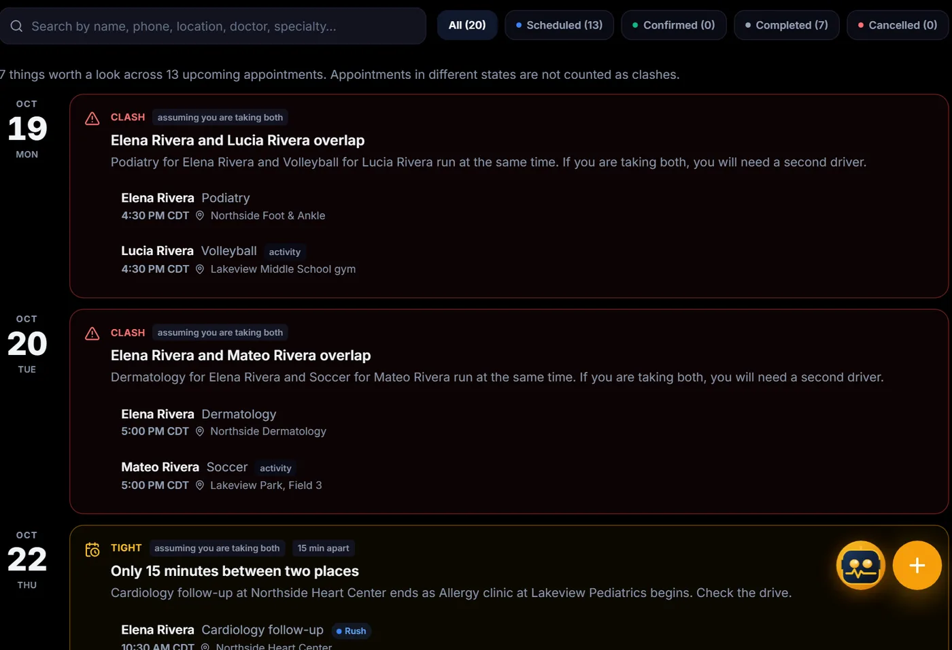
Task: Click the tight schedule calendar-clock icon
Action: point(92,549)
